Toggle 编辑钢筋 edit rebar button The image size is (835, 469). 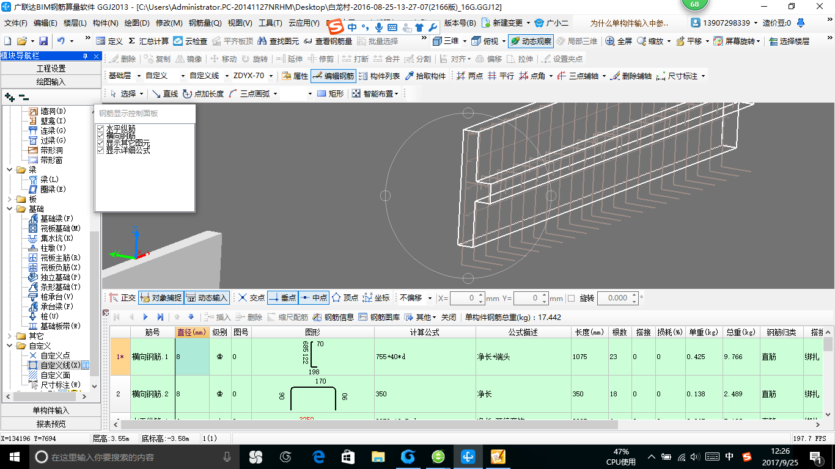pyautogui.click(x=333, y=76)
